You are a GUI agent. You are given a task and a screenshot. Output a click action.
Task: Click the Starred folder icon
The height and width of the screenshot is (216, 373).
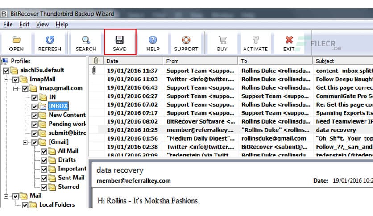point(52,187)
